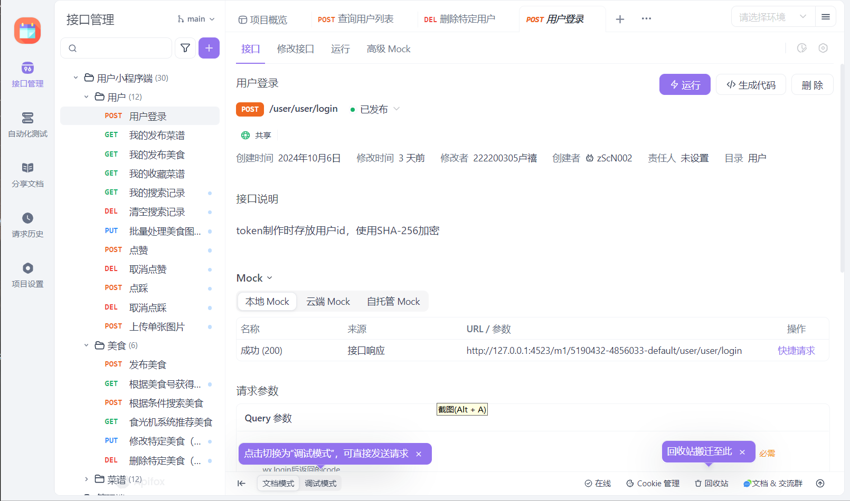Open 文档 & 交流群
The image size is (850, 501).
click(x=773, y=483)
